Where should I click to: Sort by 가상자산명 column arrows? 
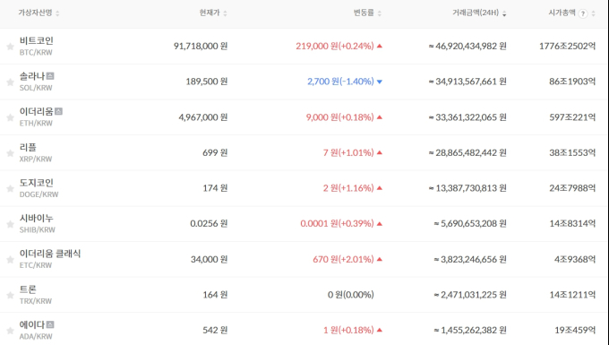[x=57, y=13]
